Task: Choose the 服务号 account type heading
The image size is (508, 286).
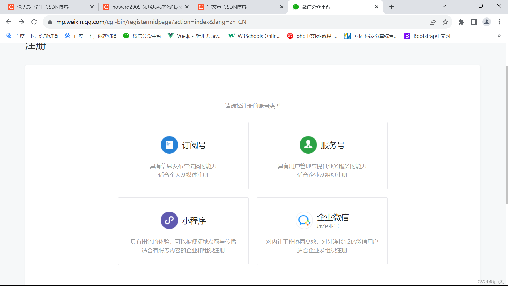Action: [333, 145]
